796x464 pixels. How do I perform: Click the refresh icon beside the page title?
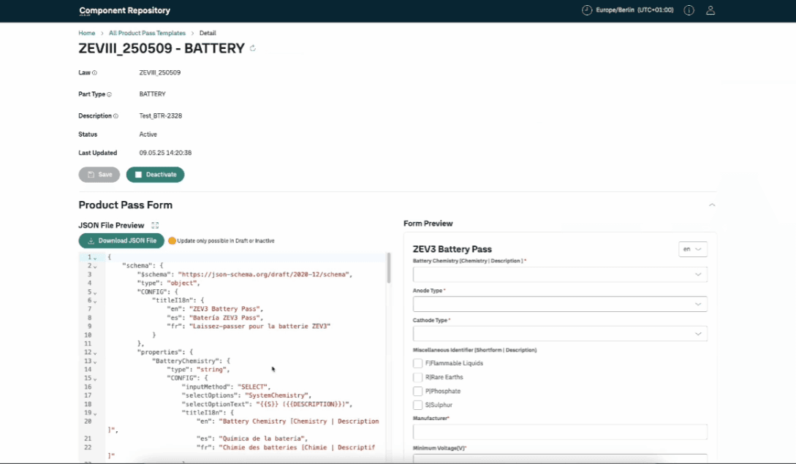[253, 49]
